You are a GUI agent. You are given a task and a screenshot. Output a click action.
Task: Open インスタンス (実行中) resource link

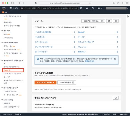[x=43, y=32]
